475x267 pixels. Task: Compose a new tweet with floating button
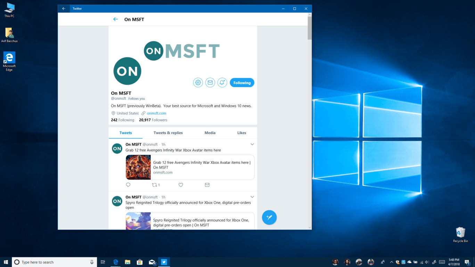[269, 217]
